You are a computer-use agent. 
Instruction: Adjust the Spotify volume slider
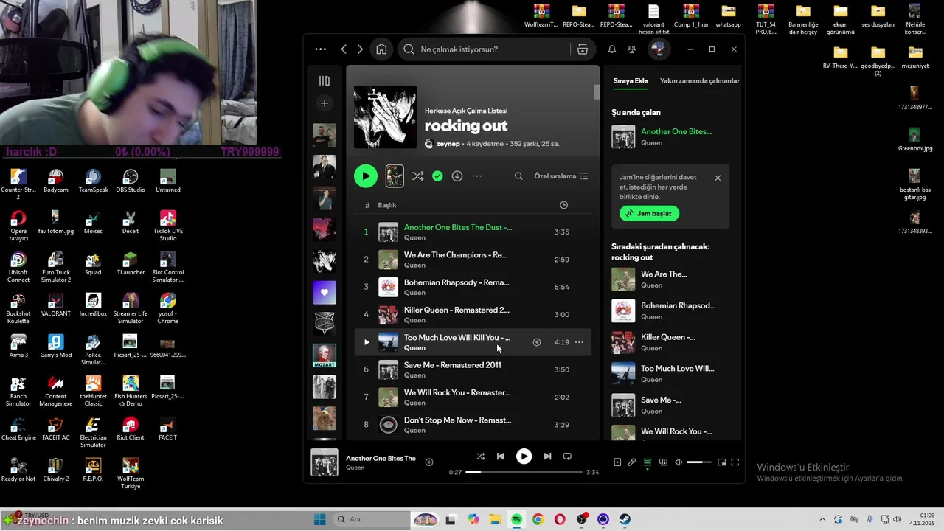tap(698, 462)
